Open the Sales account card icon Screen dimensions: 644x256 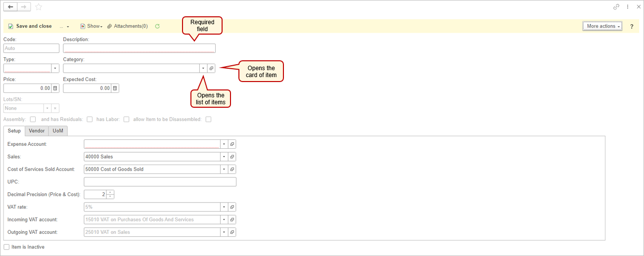click(x=232, y=157)
